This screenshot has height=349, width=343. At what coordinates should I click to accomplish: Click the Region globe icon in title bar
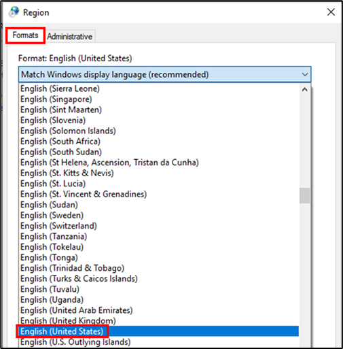pyautogui.click(x=14, y=12)
